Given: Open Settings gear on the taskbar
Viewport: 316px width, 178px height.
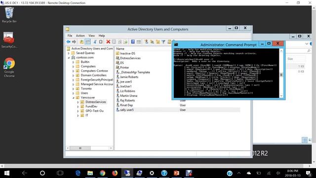Looking at the screenshot, I should [152, 173].
